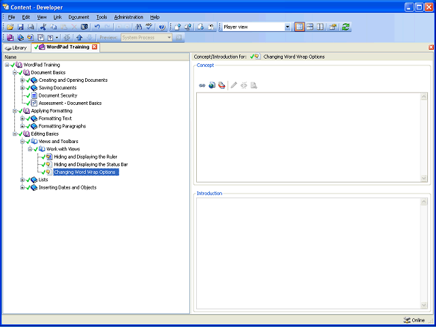The image size is (436, 327).
Task: Select the Work with Views item
Action: 63,149
